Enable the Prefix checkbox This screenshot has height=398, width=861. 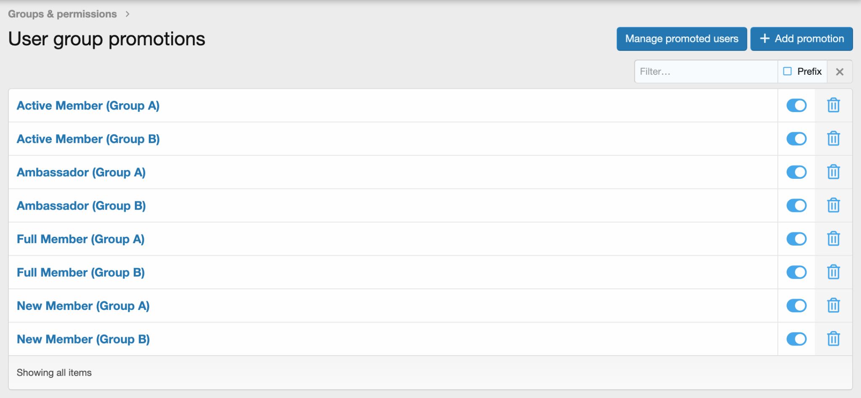pos(787,71)
